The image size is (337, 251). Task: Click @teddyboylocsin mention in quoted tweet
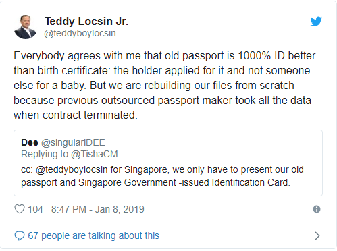pyautogui.click(x=72, y=169)
